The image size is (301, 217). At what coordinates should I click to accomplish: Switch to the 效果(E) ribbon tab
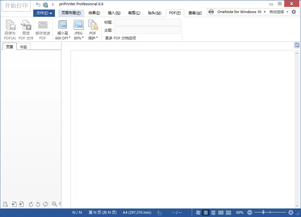[x=94, y=13]
